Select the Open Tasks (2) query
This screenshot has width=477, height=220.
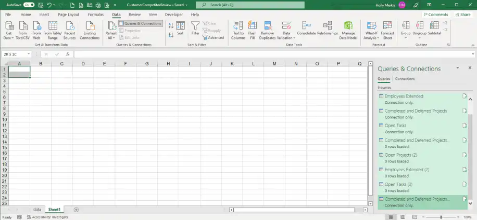point(422,187)
